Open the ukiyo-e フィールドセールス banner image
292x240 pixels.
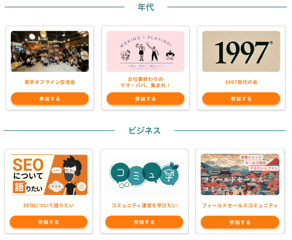(240, 175)
